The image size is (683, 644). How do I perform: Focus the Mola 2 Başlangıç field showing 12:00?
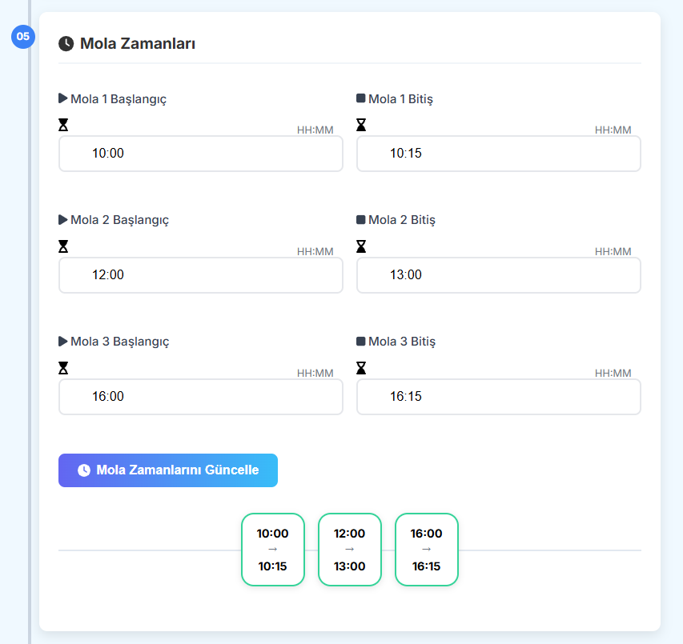[x=201, y=275]
